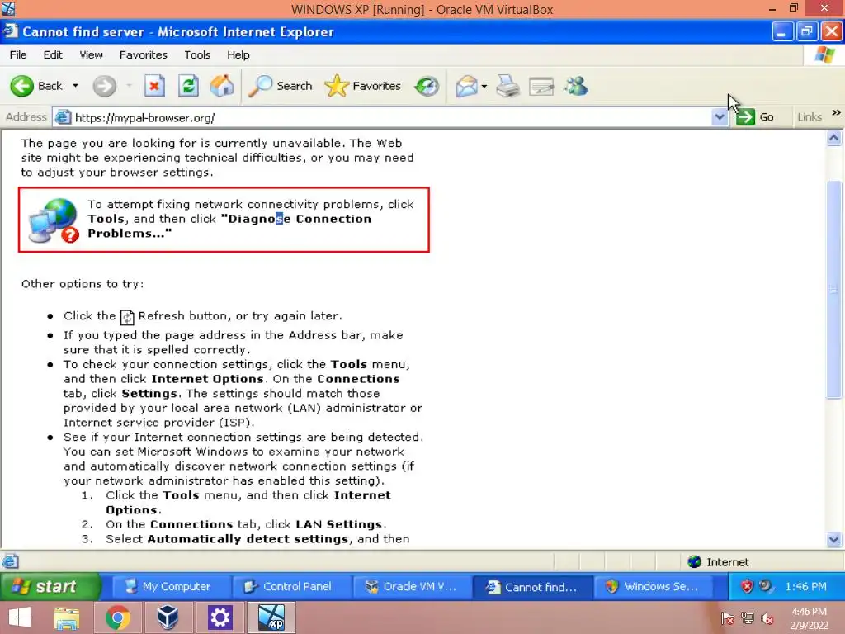The width and height of the screenshot is (845, 634).
Task: Expand the Links toolbar chevron
Action: coord(836,112)
